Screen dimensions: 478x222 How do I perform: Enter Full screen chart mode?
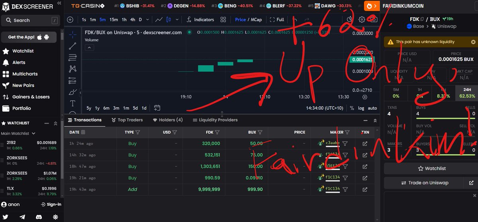277,20
